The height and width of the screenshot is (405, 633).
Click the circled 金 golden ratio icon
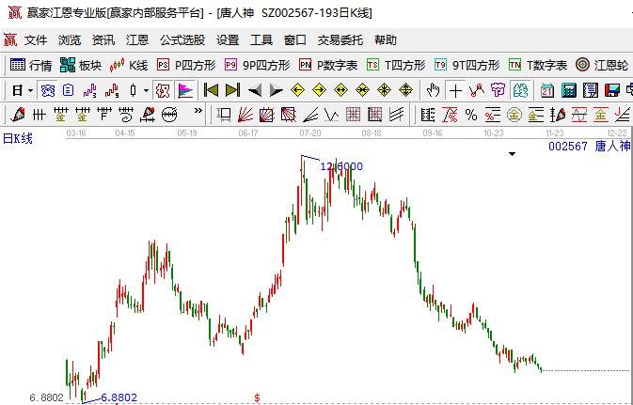514,115
